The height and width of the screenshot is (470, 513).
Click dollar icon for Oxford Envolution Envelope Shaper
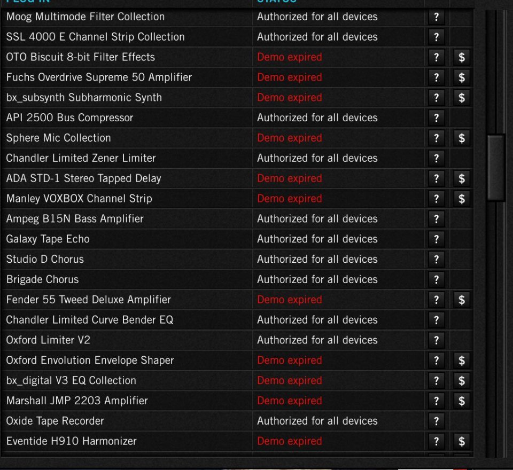tap(462, 361)
